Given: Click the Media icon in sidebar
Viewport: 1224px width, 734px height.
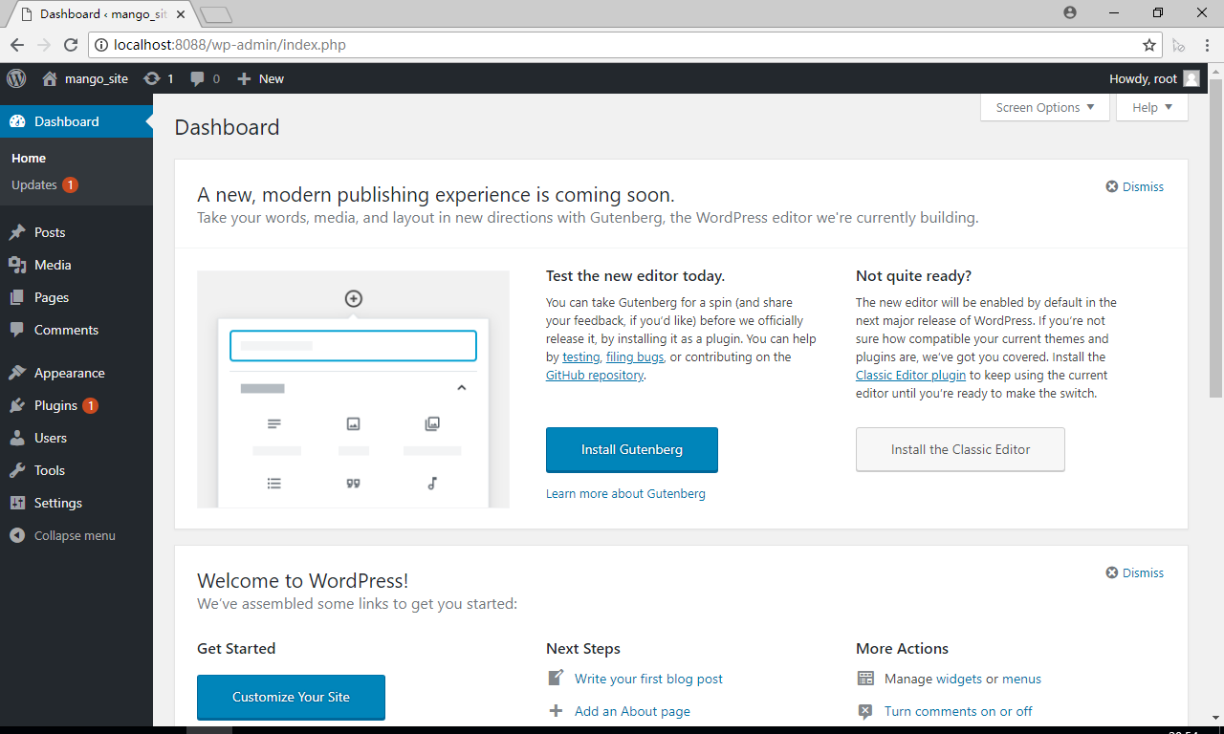Looking at the screenshot, I should 17,265.
